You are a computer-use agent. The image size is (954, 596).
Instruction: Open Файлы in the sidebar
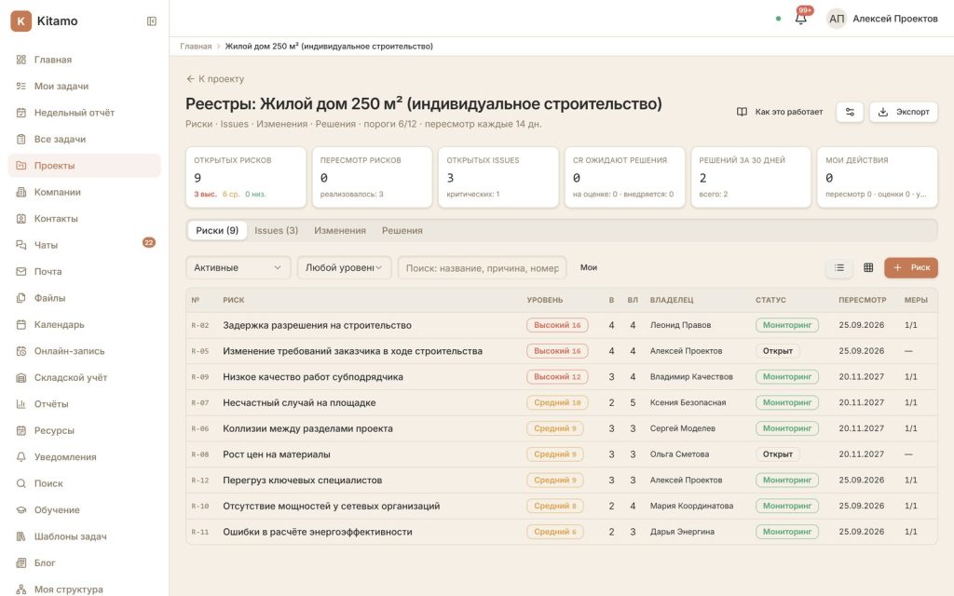pos(84,298)
